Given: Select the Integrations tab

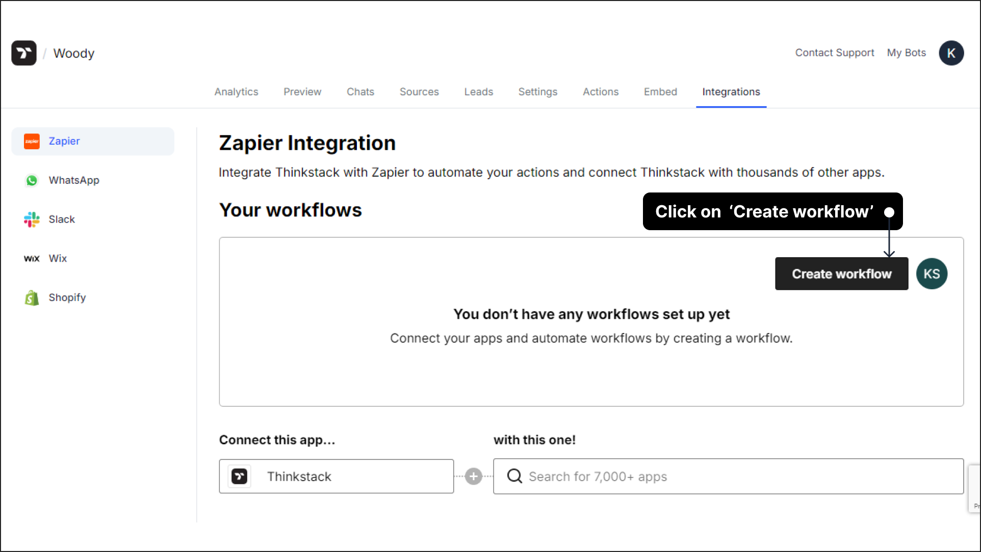Looking at the screenshot, I should tap(731, 92).
